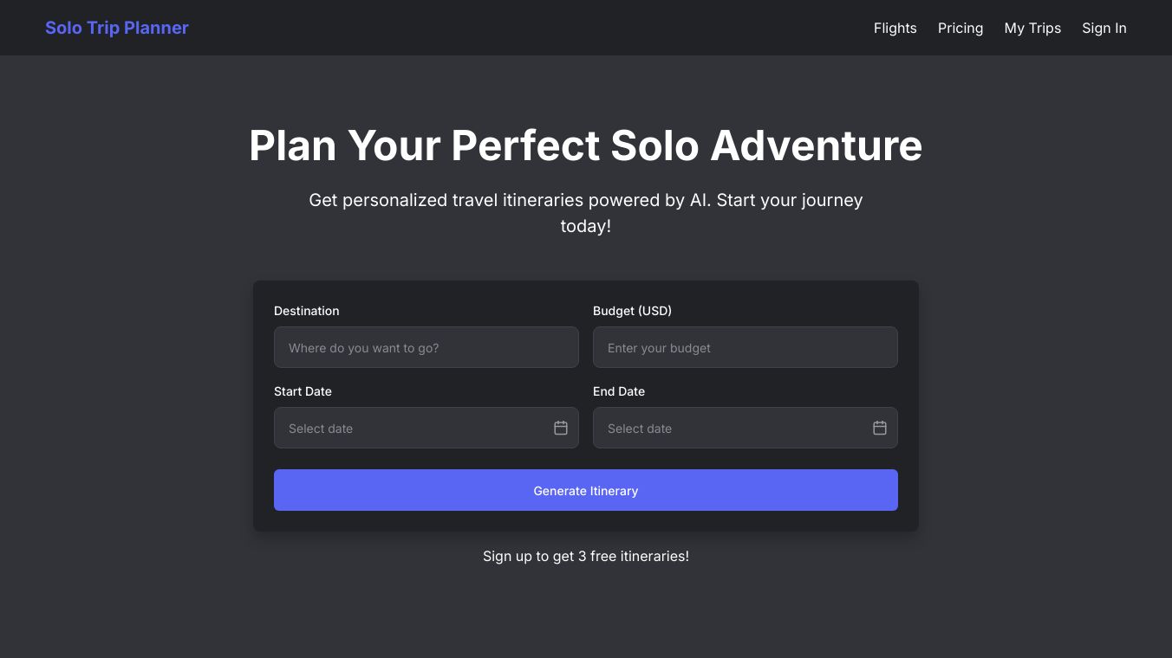Click the Enter your budget field
This screenshot has width=1172, height=658.
(x=745, y=347)
